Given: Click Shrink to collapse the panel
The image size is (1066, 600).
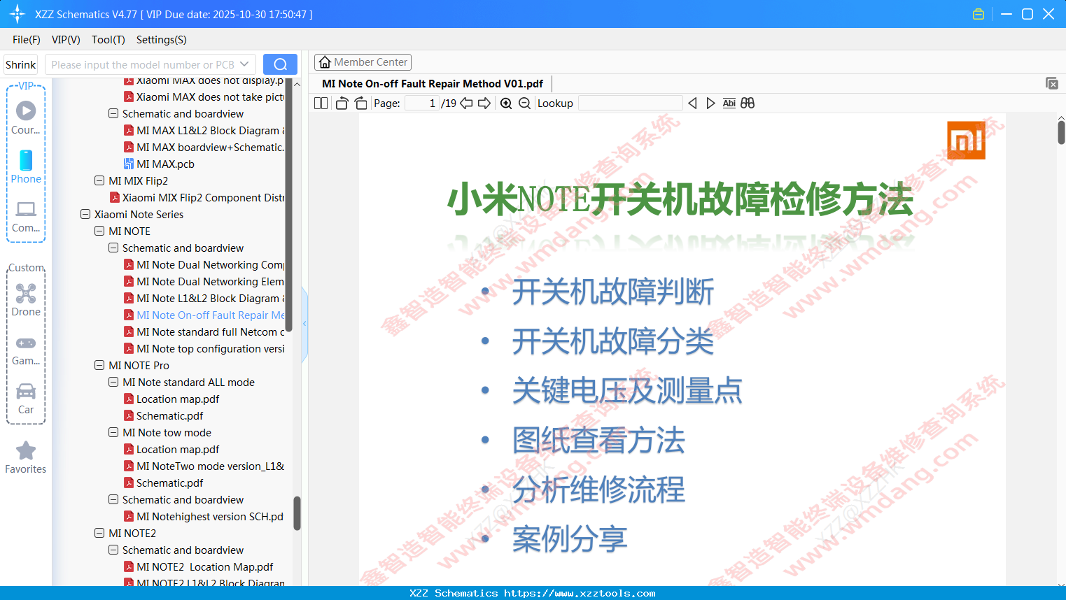Looking at the screenshot, I should (x=20, y=64).
